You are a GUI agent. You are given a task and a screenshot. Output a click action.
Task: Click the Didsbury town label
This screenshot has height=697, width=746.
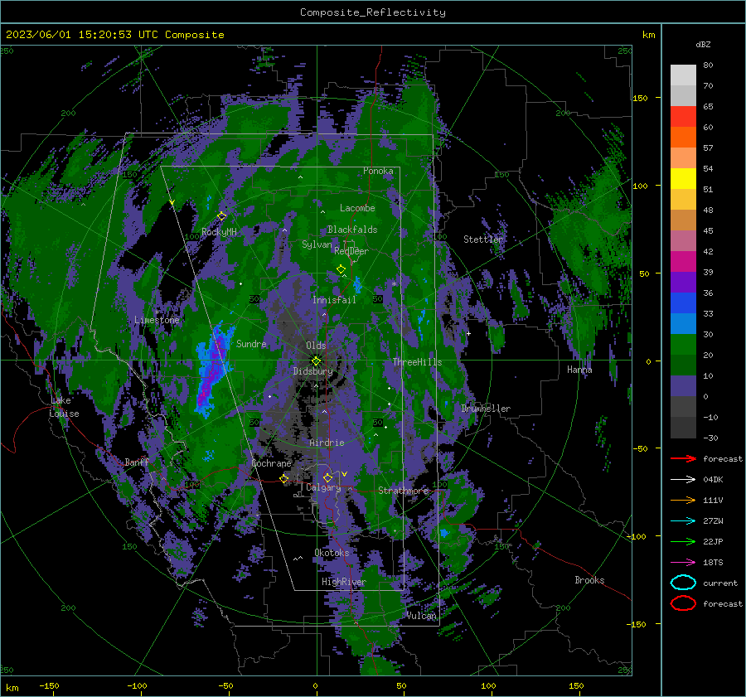[312, 371]
